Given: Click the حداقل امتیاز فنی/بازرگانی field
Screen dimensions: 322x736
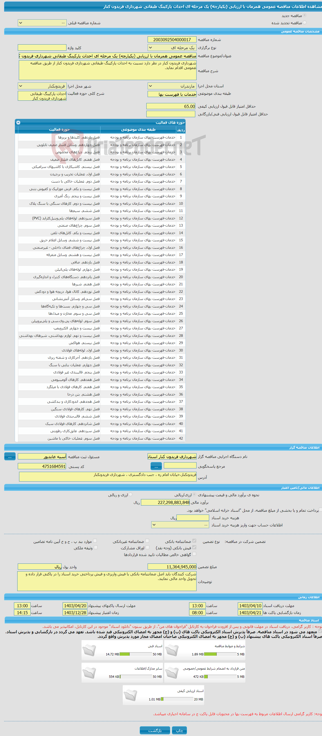Looking at the screenshot, I should click(x=171, y=114).
